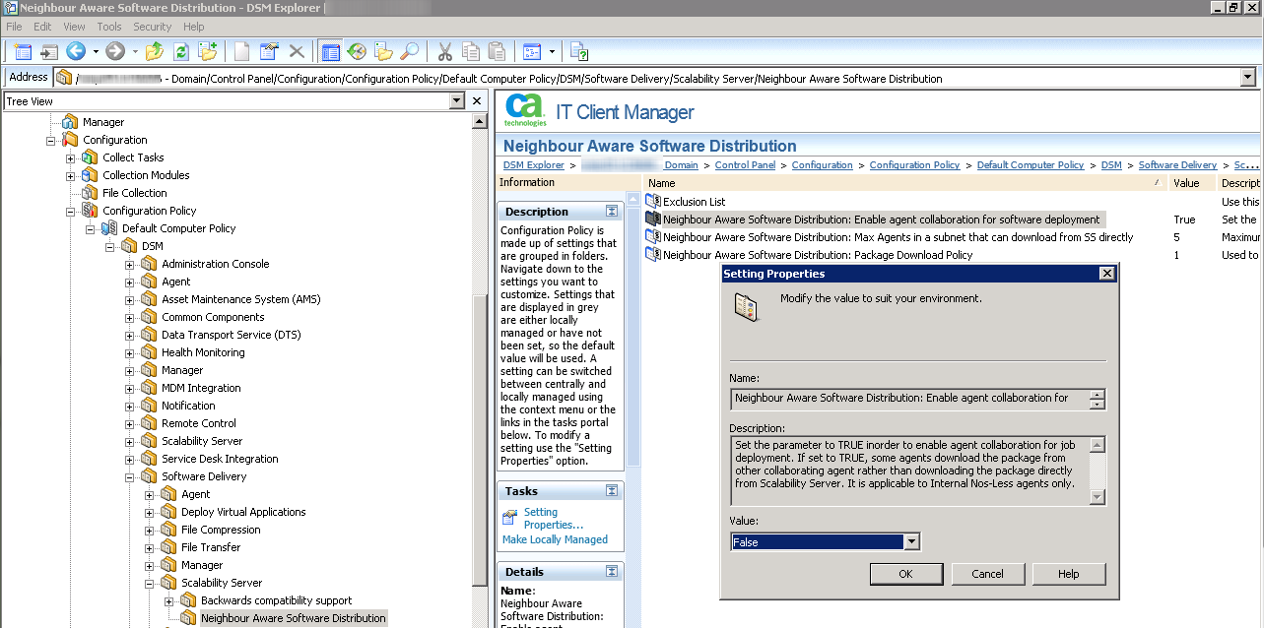Click the Up one level folder icon
Screen dimensions: 1264x628
(155, 51)
